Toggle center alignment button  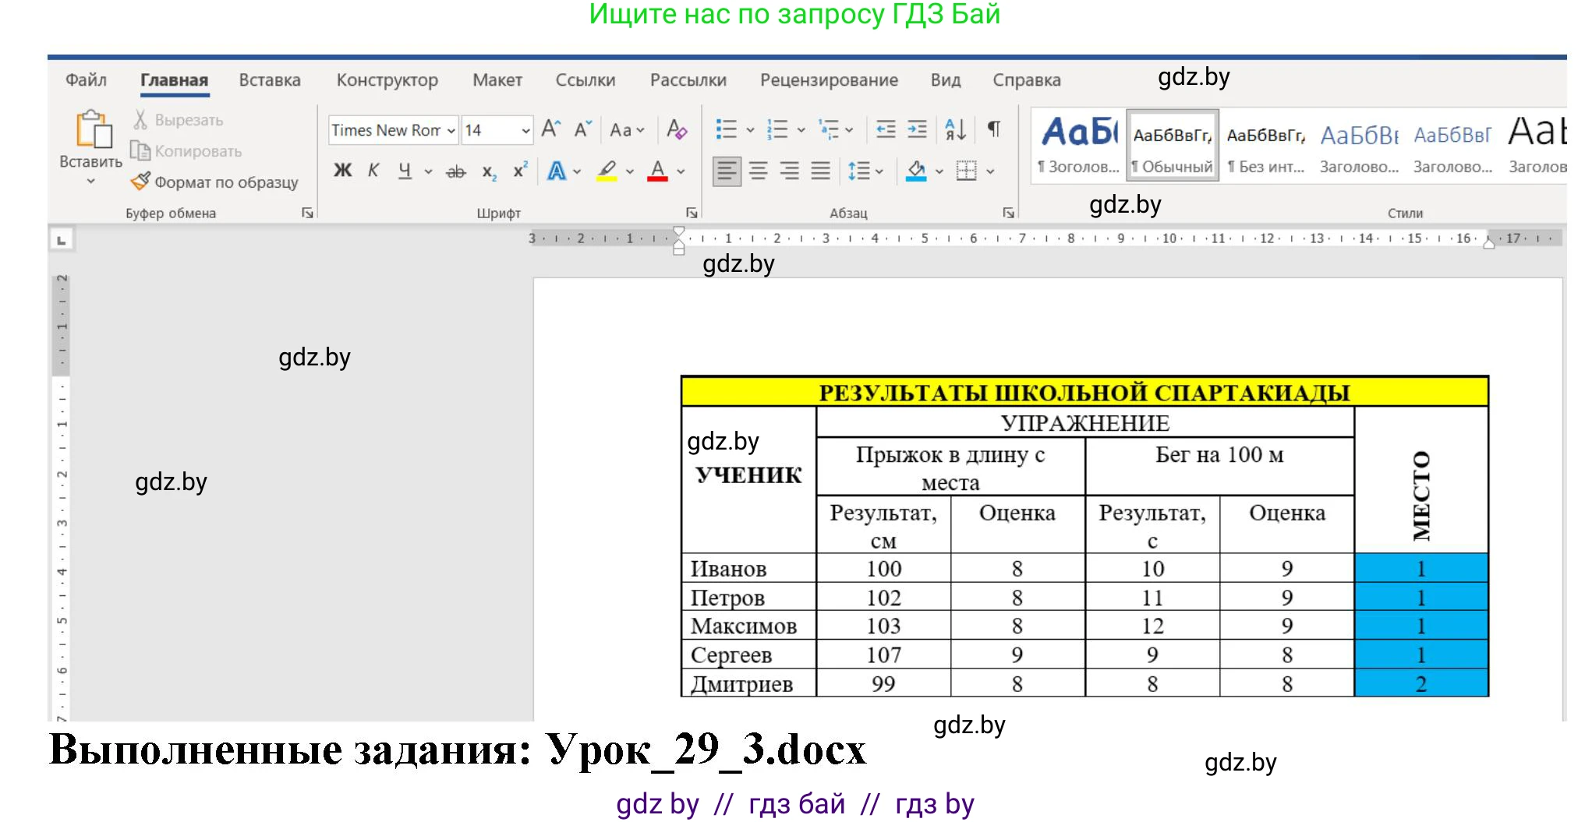click(x=759, y=171)
